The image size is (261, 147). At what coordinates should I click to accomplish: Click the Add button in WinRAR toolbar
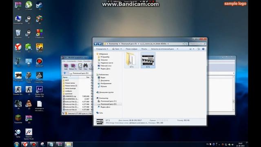(66, 67)
